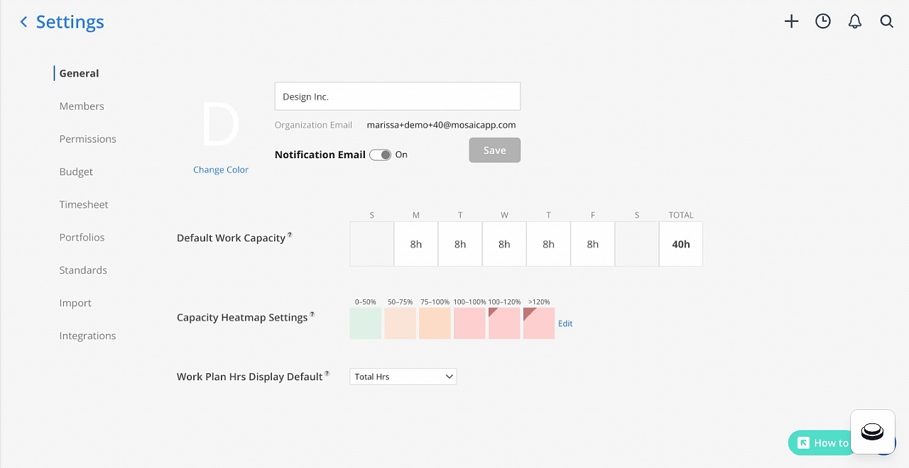This screenshot has height=468, width=909.
Task: Toggle the Notification Email switch
Action: click(380, 155)
